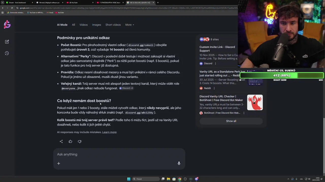Open the three-dot menu next to Reddit source
The height and width of the screenshot is (182, 325).
click(x=214, y=88)
